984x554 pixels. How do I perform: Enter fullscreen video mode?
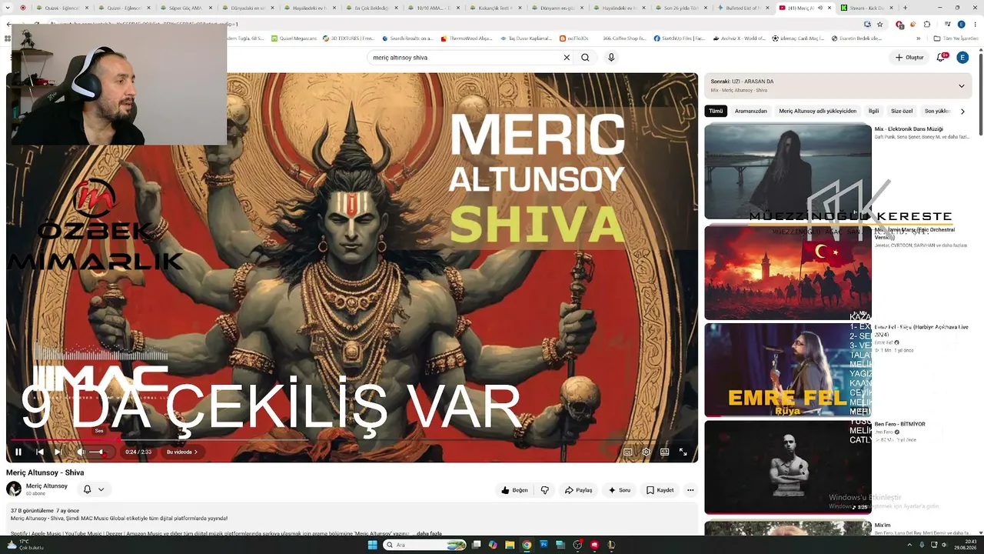pos(683,452)
